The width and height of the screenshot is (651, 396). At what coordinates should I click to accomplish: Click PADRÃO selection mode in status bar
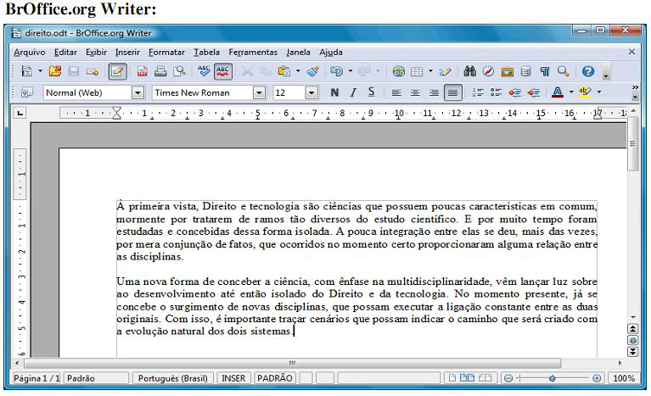pos(275,378)
